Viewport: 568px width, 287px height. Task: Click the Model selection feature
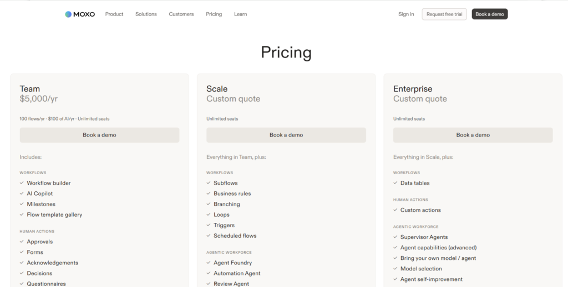pyautogui.click(x=421, y=269)
